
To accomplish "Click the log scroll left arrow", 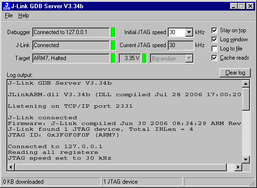I will [x=11, y=167].
